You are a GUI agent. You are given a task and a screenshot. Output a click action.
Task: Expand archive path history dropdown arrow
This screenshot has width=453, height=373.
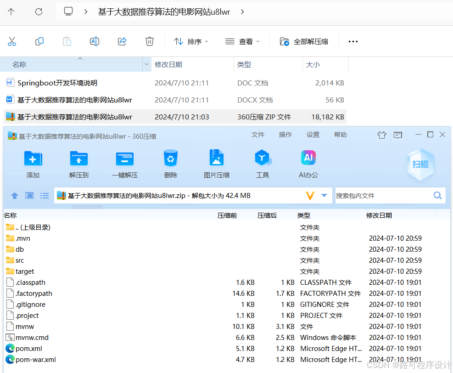(324, 196)
